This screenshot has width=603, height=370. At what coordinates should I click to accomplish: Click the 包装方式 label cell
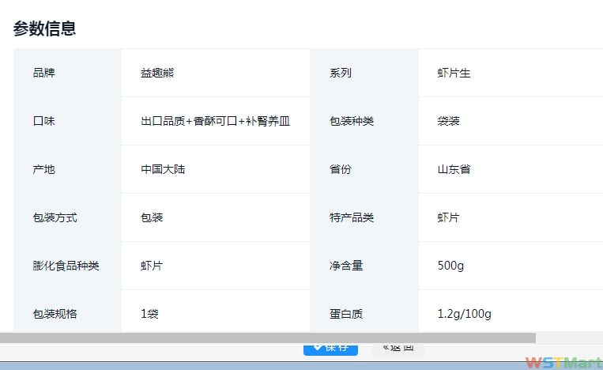tap(55, 217)
